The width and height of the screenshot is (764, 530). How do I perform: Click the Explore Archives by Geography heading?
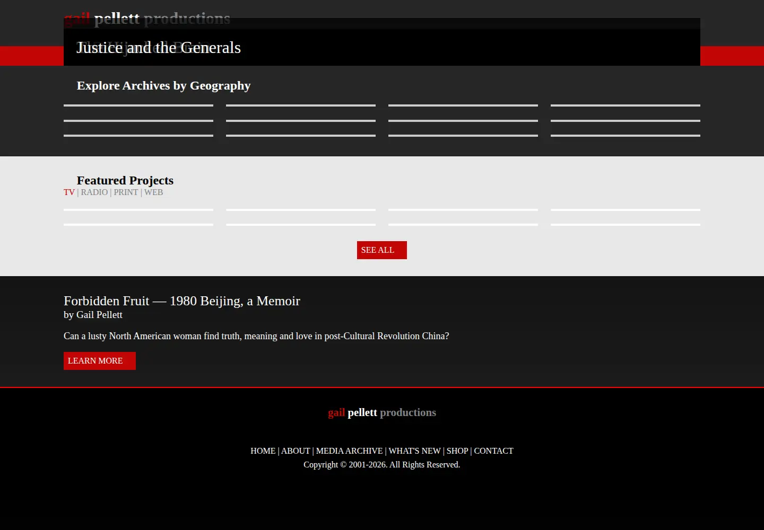(x=163, y=86)
